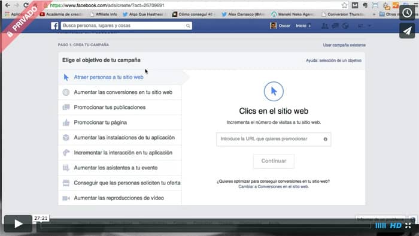Open Academia de crea bookmark
This screenshot has width=419, height=236.
(x=61, y=14)
